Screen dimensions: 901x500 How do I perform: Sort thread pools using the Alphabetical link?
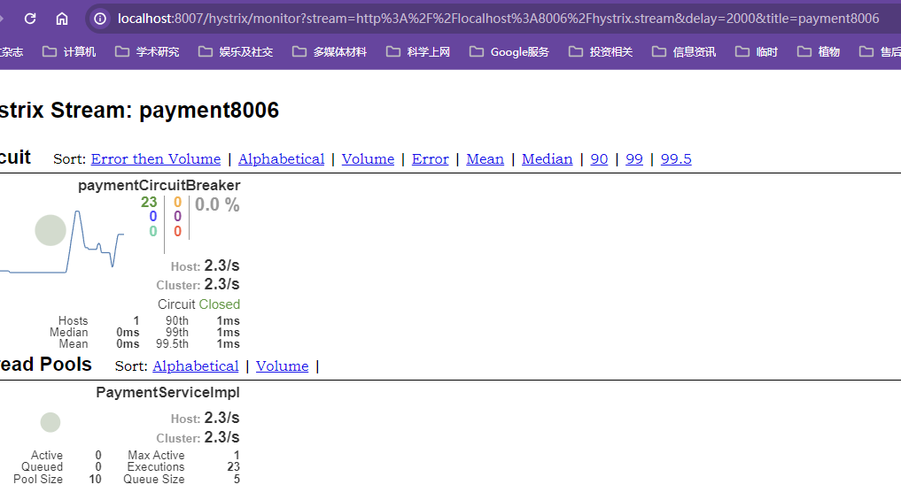click(195, 366)
